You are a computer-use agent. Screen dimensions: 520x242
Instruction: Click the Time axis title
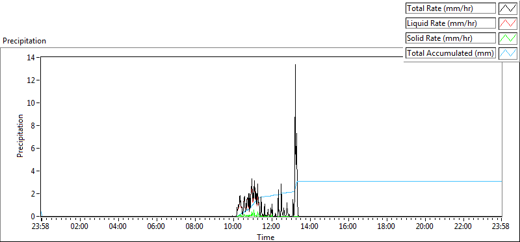[265, 237]
